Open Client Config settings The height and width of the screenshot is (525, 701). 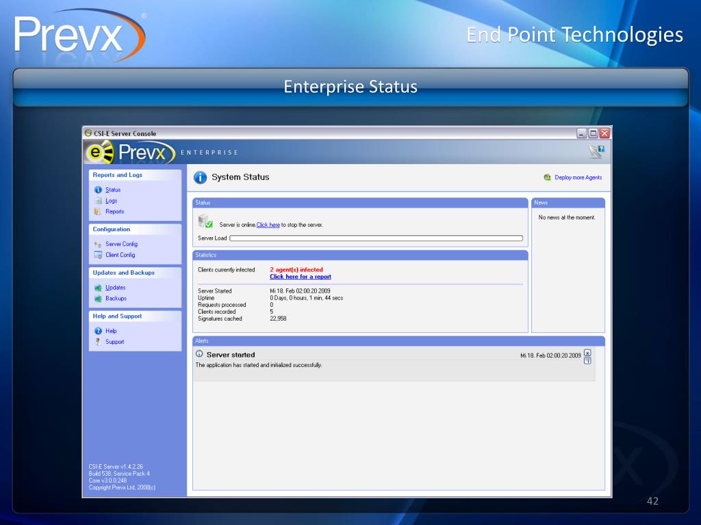tap(120, 255)
